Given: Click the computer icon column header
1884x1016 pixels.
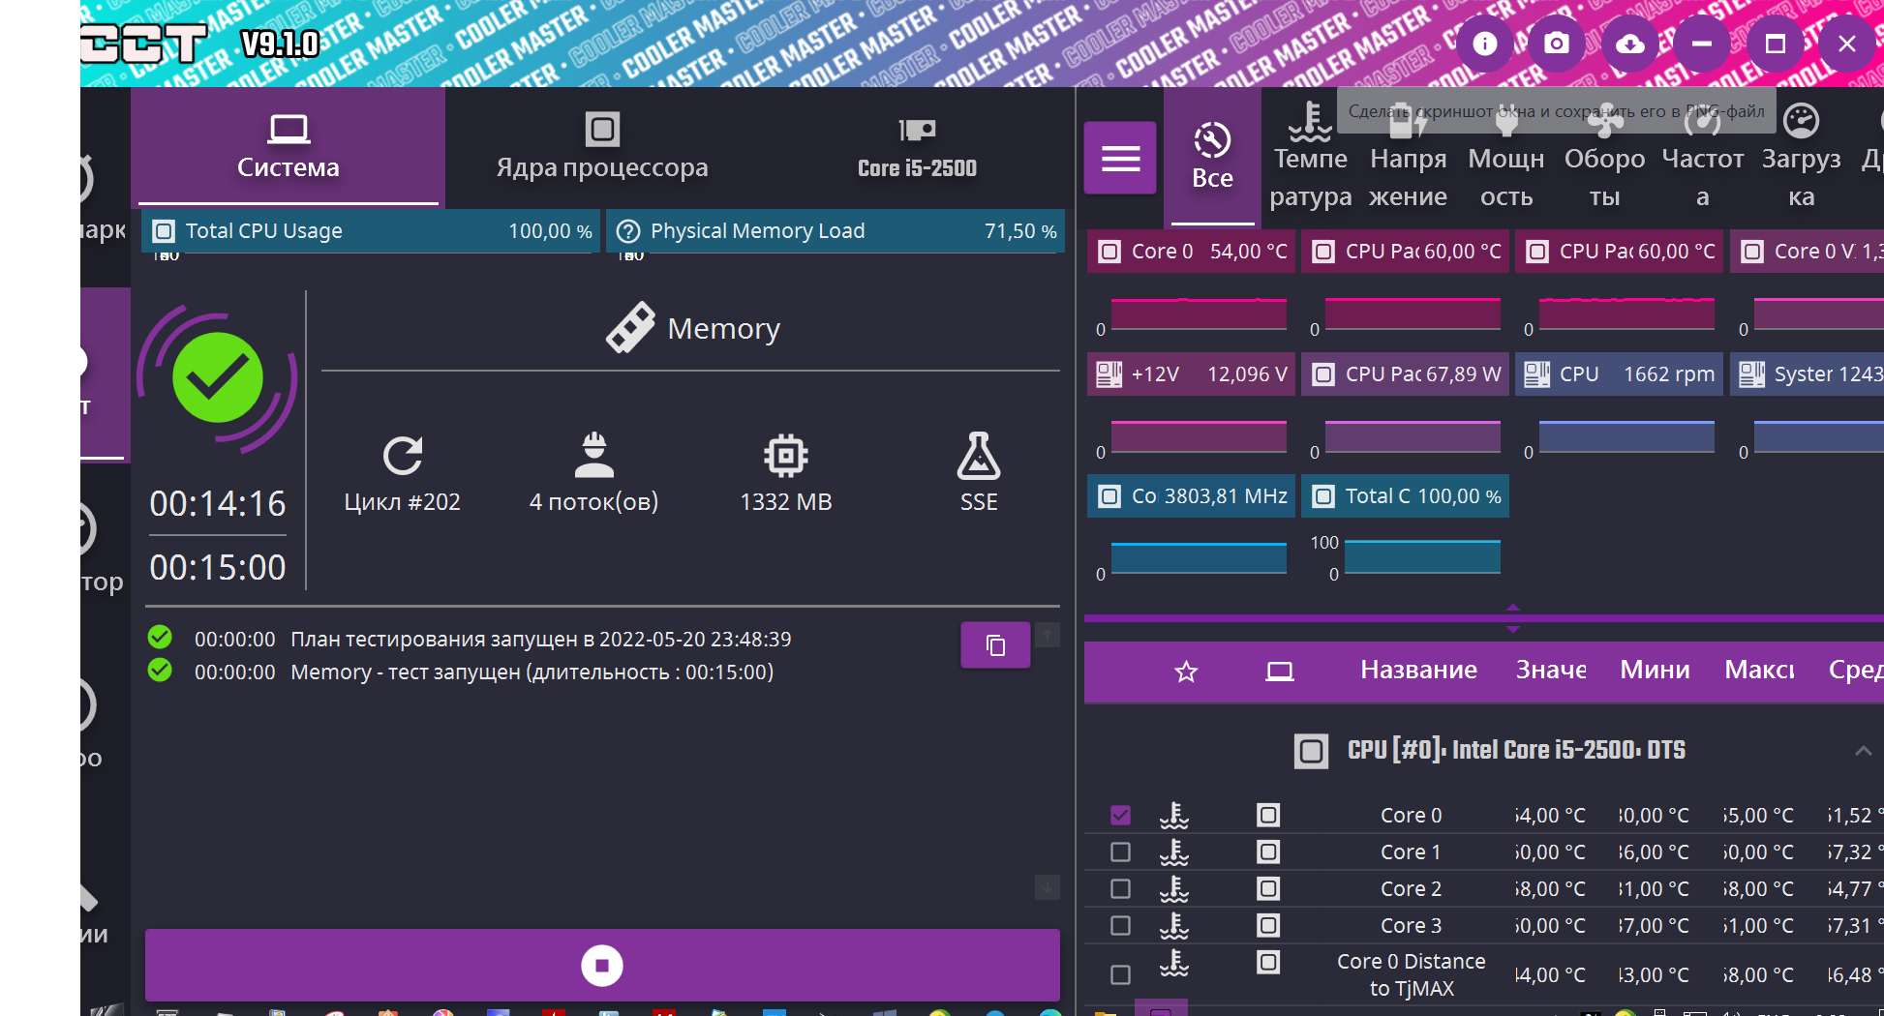Looking at the screenshot, I should coord(1280,672).
